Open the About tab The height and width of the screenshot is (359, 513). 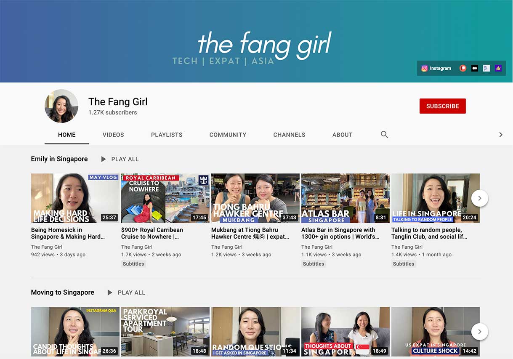pos(342,135)
